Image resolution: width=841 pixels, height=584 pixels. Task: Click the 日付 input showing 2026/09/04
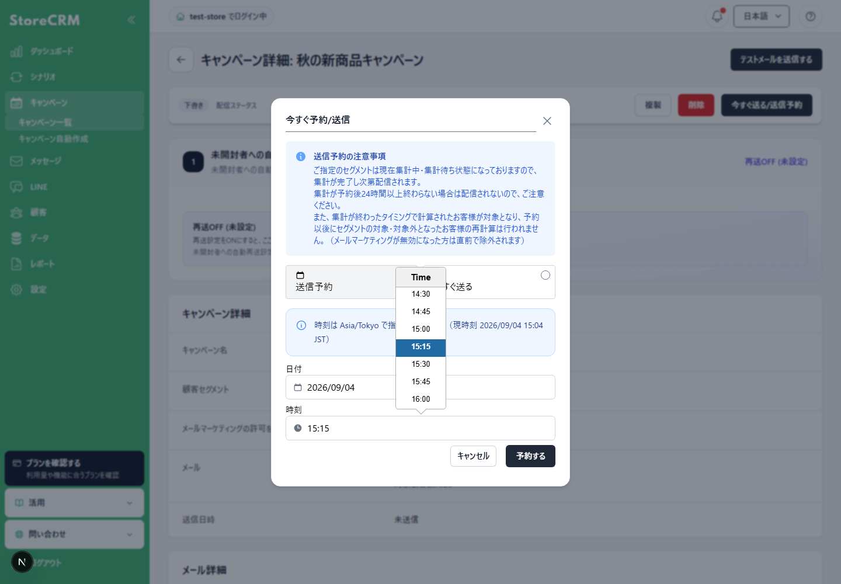[x=420, y=387]
